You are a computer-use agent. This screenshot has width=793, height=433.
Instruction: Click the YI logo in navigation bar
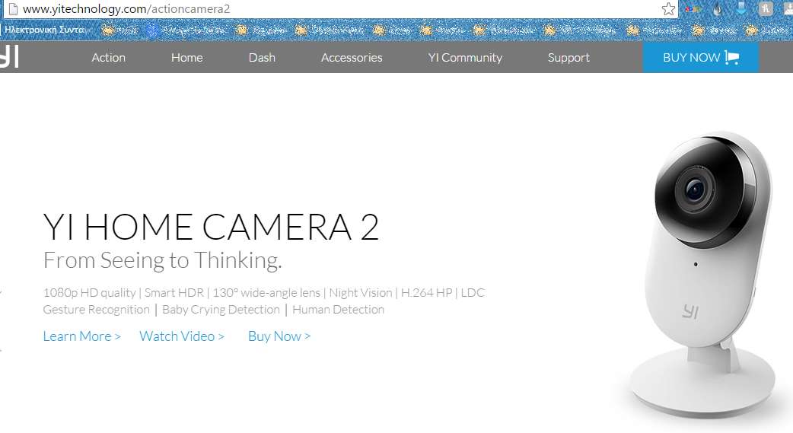[x=9, y=58]
